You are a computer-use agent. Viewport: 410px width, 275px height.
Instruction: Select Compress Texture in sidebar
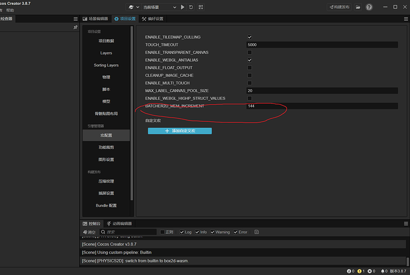pos(106,181)
